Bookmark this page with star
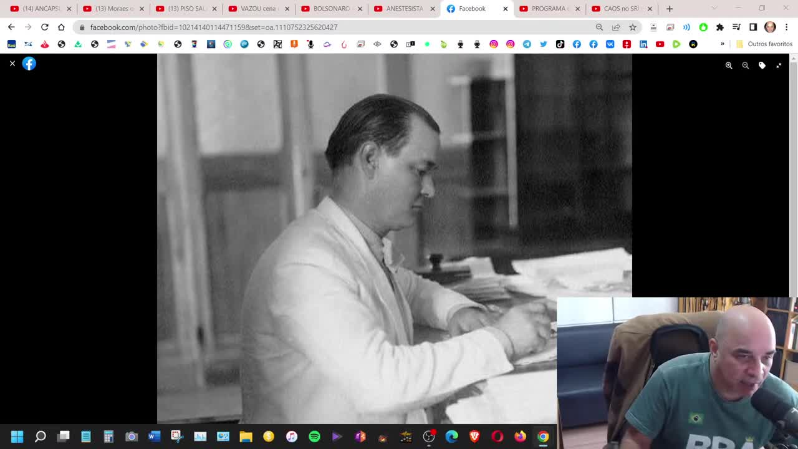The width and height of the screenshot is (798, 449). tap(633, 27)
